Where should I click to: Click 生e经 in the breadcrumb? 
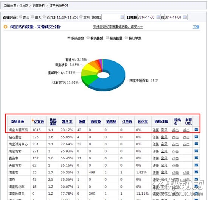(x=24, y=6)
